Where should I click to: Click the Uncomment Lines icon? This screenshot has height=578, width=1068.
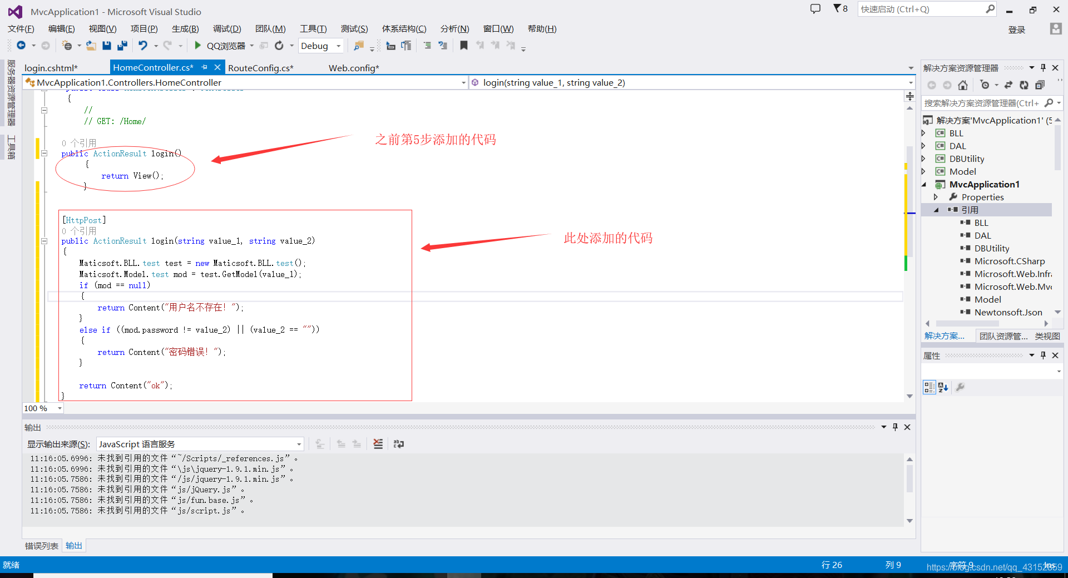[x=443, y=46]
